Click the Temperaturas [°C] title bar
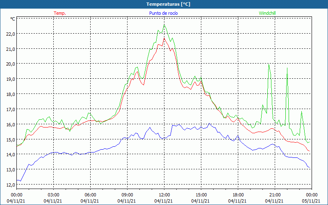 [164, 4]
